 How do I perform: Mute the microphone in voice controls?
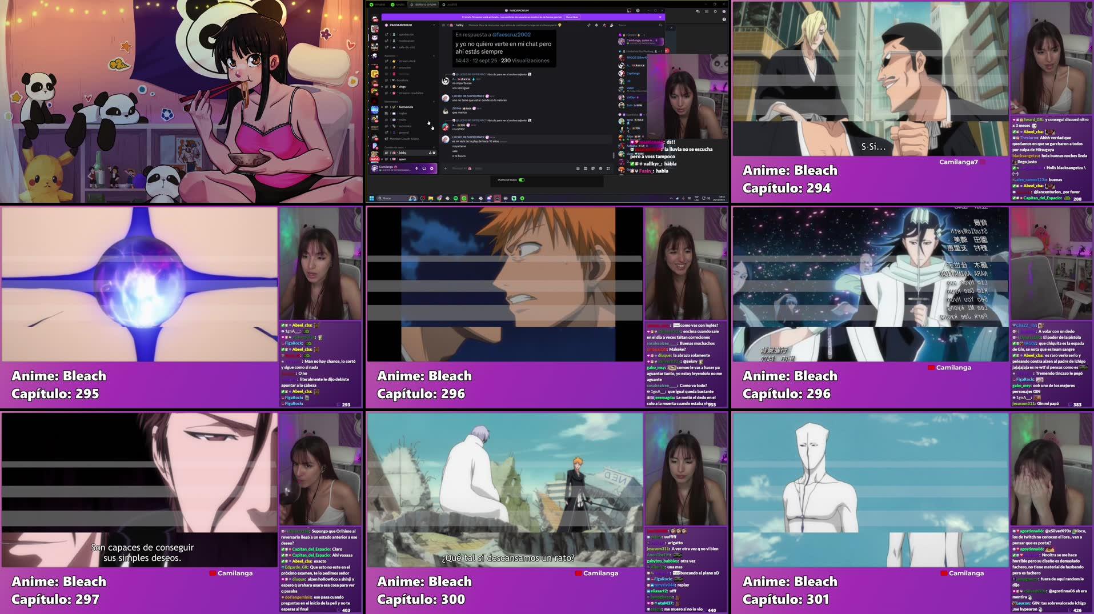(417, 168)
